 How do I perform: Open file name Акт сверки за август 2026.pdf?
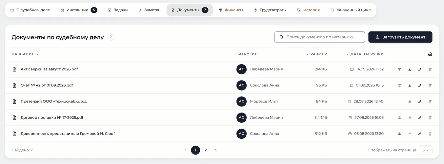coord(49,69)
